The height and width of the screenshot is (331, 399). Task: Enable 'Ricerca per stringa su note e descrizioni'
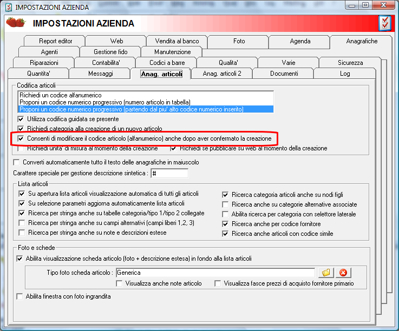pyautogui.click(x=22, y=233)
